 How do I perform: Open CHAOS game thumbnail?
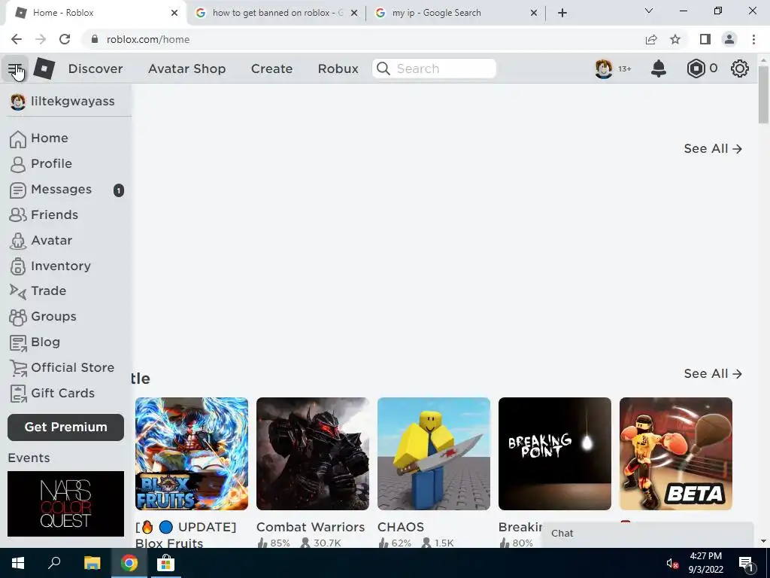pyautogui.click(x=434, y=454)
